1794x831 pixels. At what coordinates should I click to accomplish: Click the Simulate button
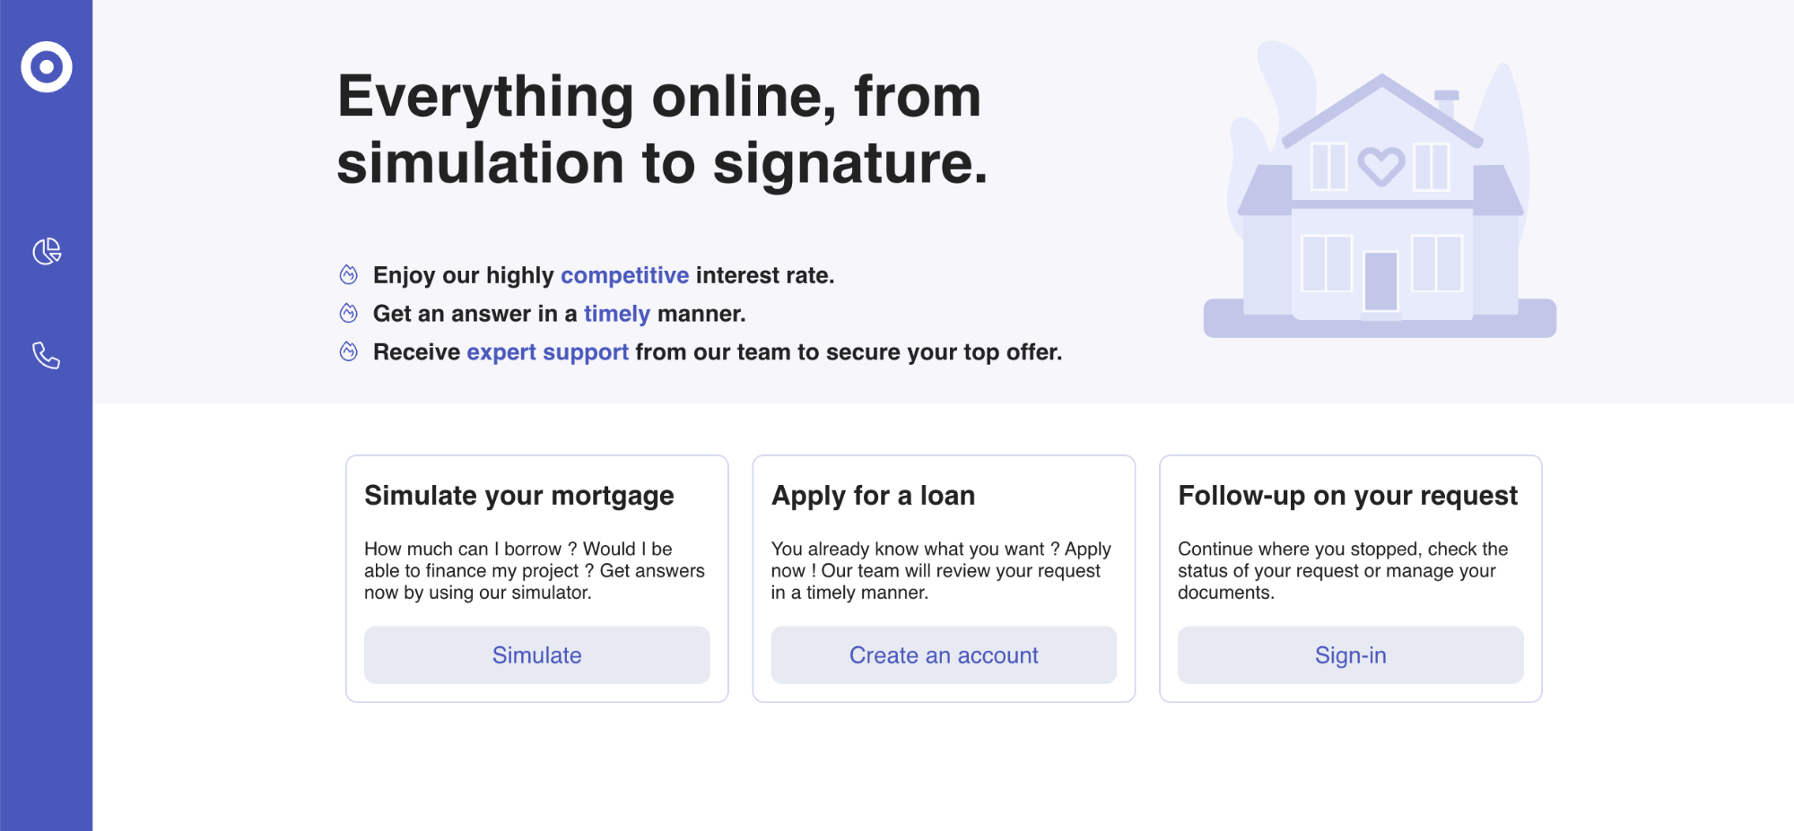click(x=536, y=655)
